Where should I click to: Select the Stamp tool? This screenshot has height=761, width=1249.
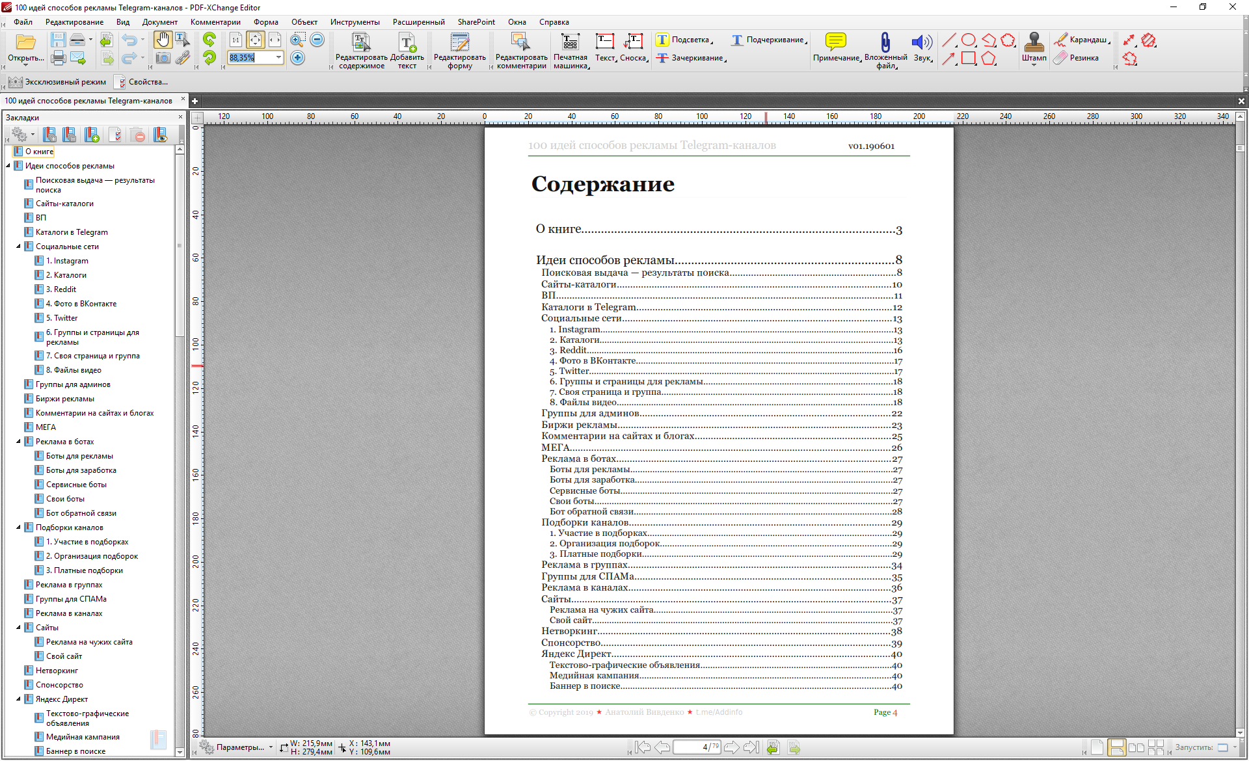(x=1034, y=48)
